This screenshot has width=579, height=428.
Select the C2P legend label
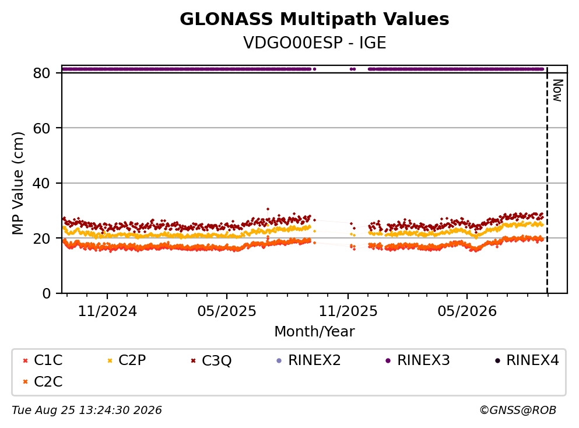[x=132, y=360]
